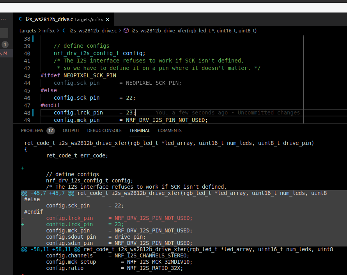
Task: Click the 'M' modified marker in the sidebar
Action: tap(5, 53)
